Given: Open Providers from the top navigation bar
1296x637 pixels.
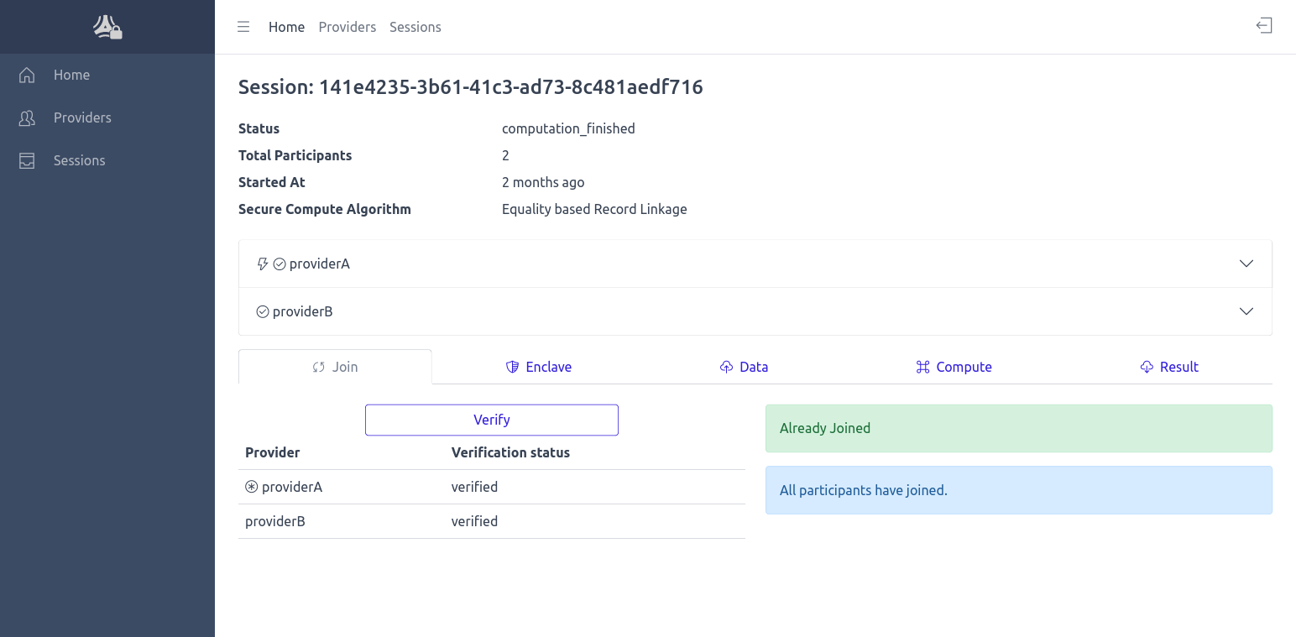Looking at the screenshot, I should click(x=348, y=26).
